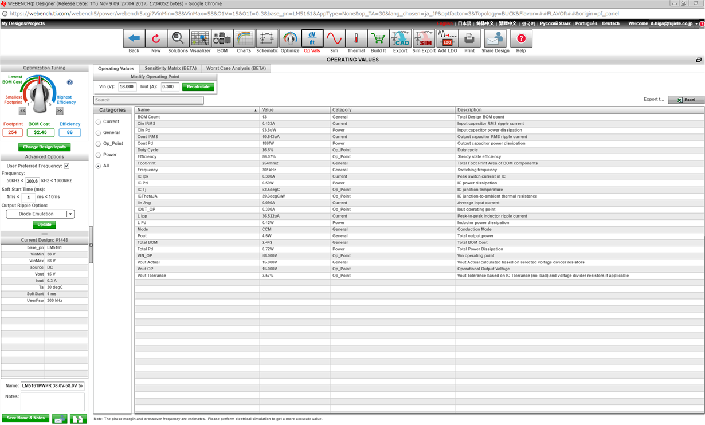Screen dimensions: 705x425
Task: Switch to Worst Case Analysis (BETA) tab
Action: [236, 68]
